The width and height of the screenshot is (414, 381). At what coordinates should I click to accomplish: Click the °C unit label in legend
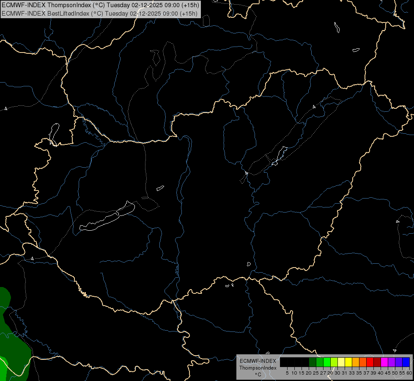point(258,375)
